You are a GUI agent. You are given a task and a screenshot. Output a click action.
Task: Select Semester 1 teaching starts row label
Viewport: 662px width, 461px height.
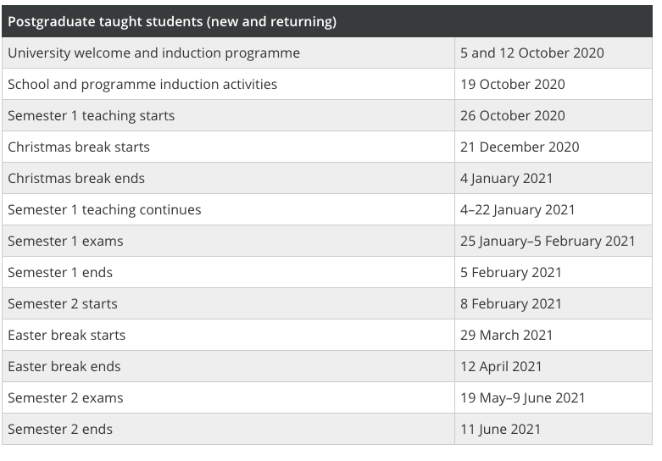(x=92, y=115)
